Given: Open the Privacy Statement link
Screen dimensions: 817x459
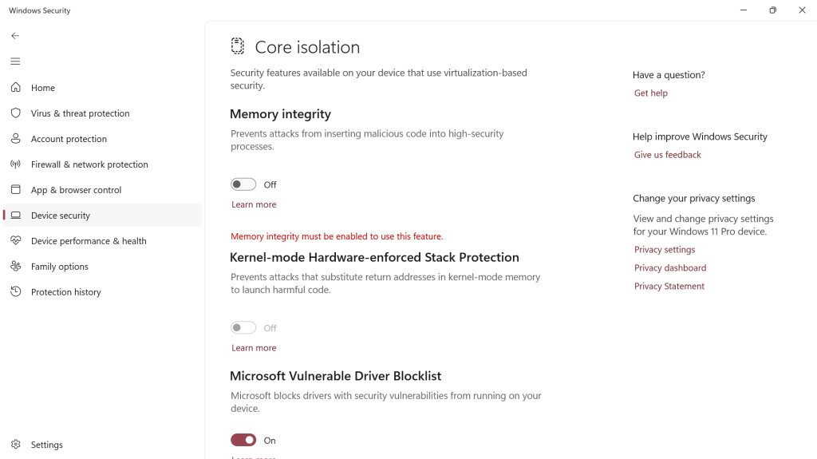Looking at the screenshot, I should (669, 287).
